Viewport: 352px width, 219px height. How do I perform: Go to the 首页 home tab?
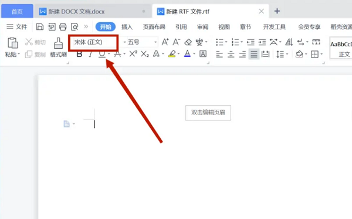[17, 11]
